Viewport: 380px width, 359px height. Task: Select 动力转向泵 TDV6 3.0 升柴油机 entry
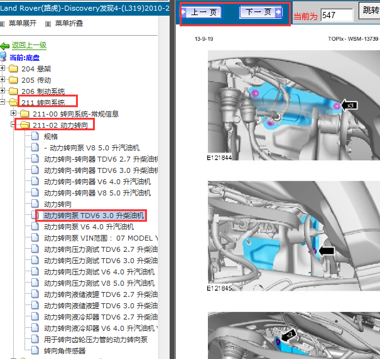94,216
